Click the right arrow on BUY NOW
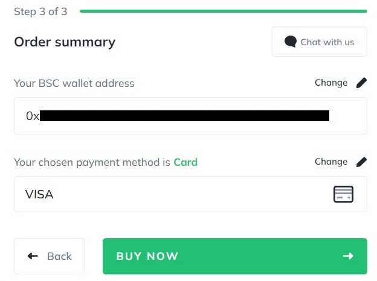 (x=348, y=256)
